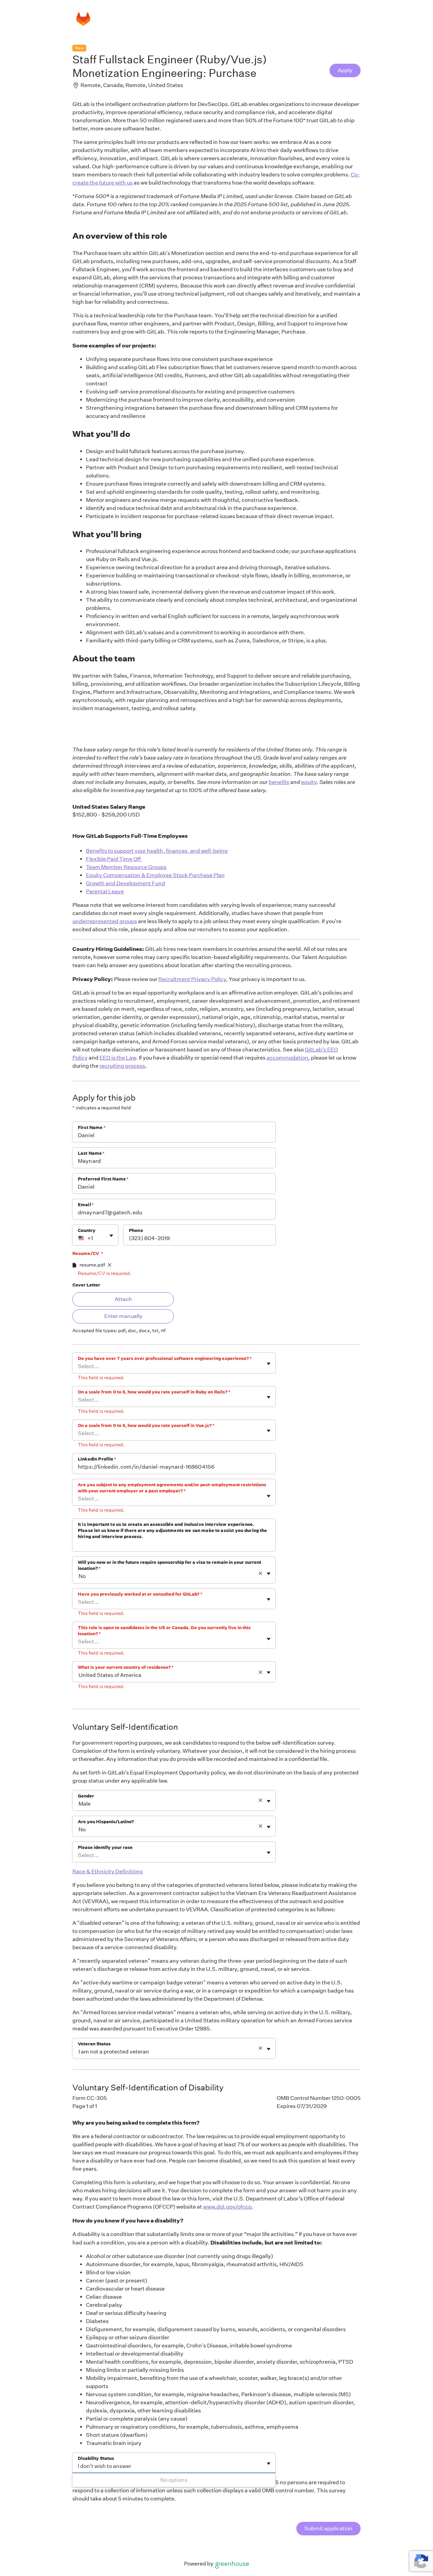The image size is (433, 2576).
Task: Click the GitLab fox logo
Action: click(83, 19)
